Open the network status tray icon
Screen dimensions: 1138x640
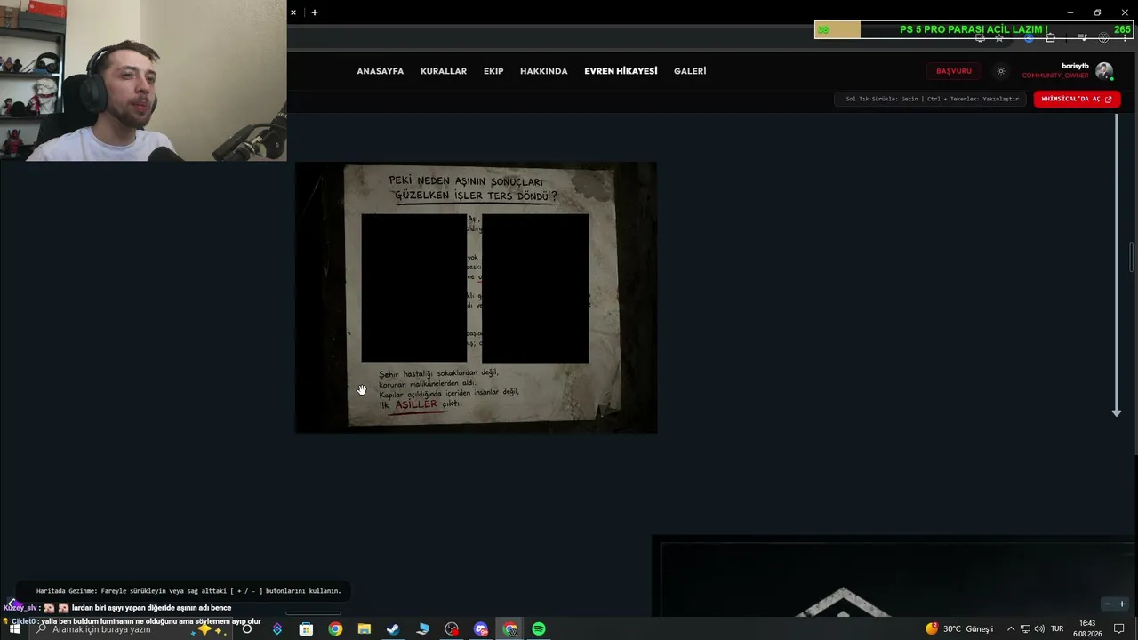1025,629
